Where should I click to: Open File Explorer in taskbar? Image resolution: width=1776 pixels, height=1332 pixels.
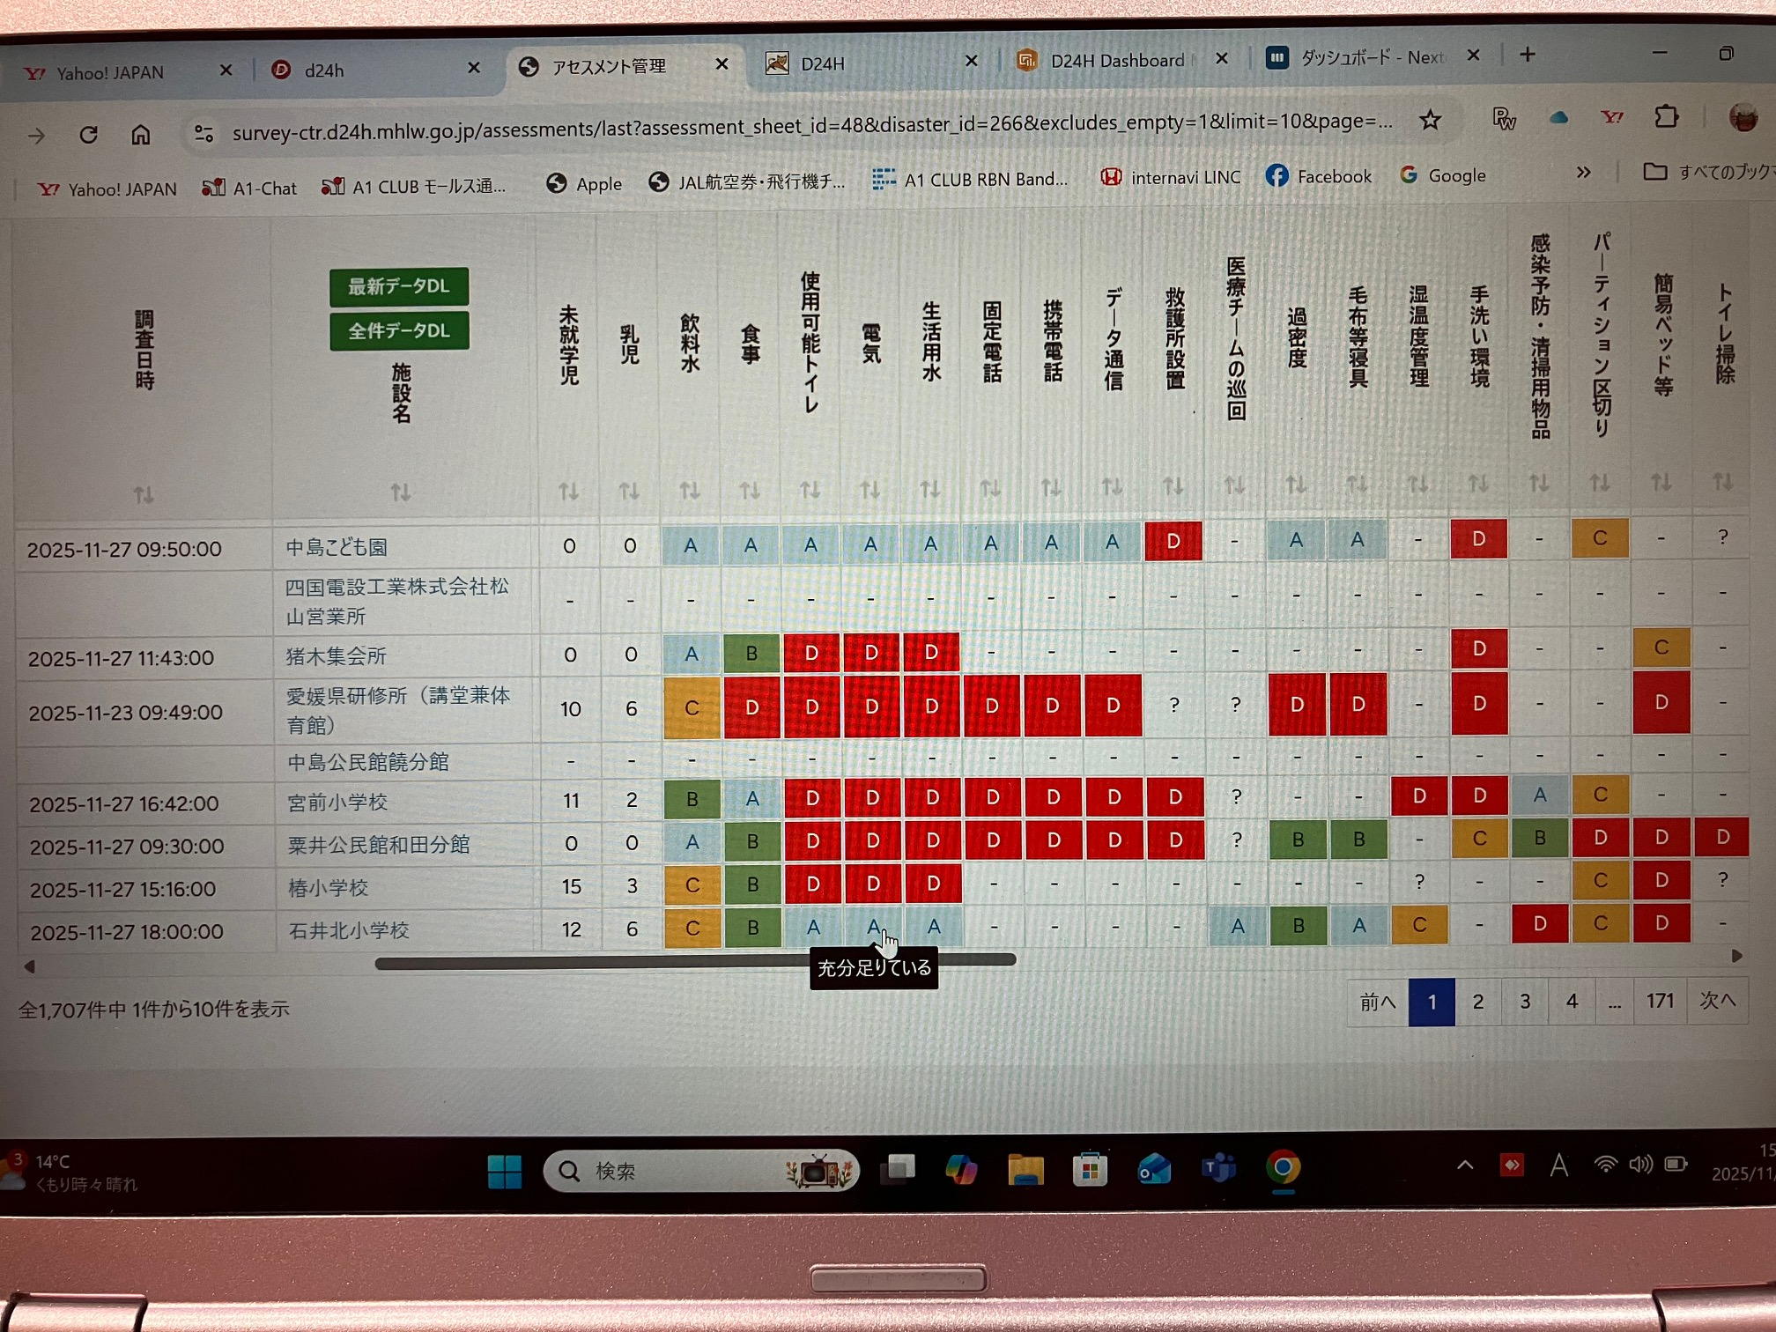1025,1170
